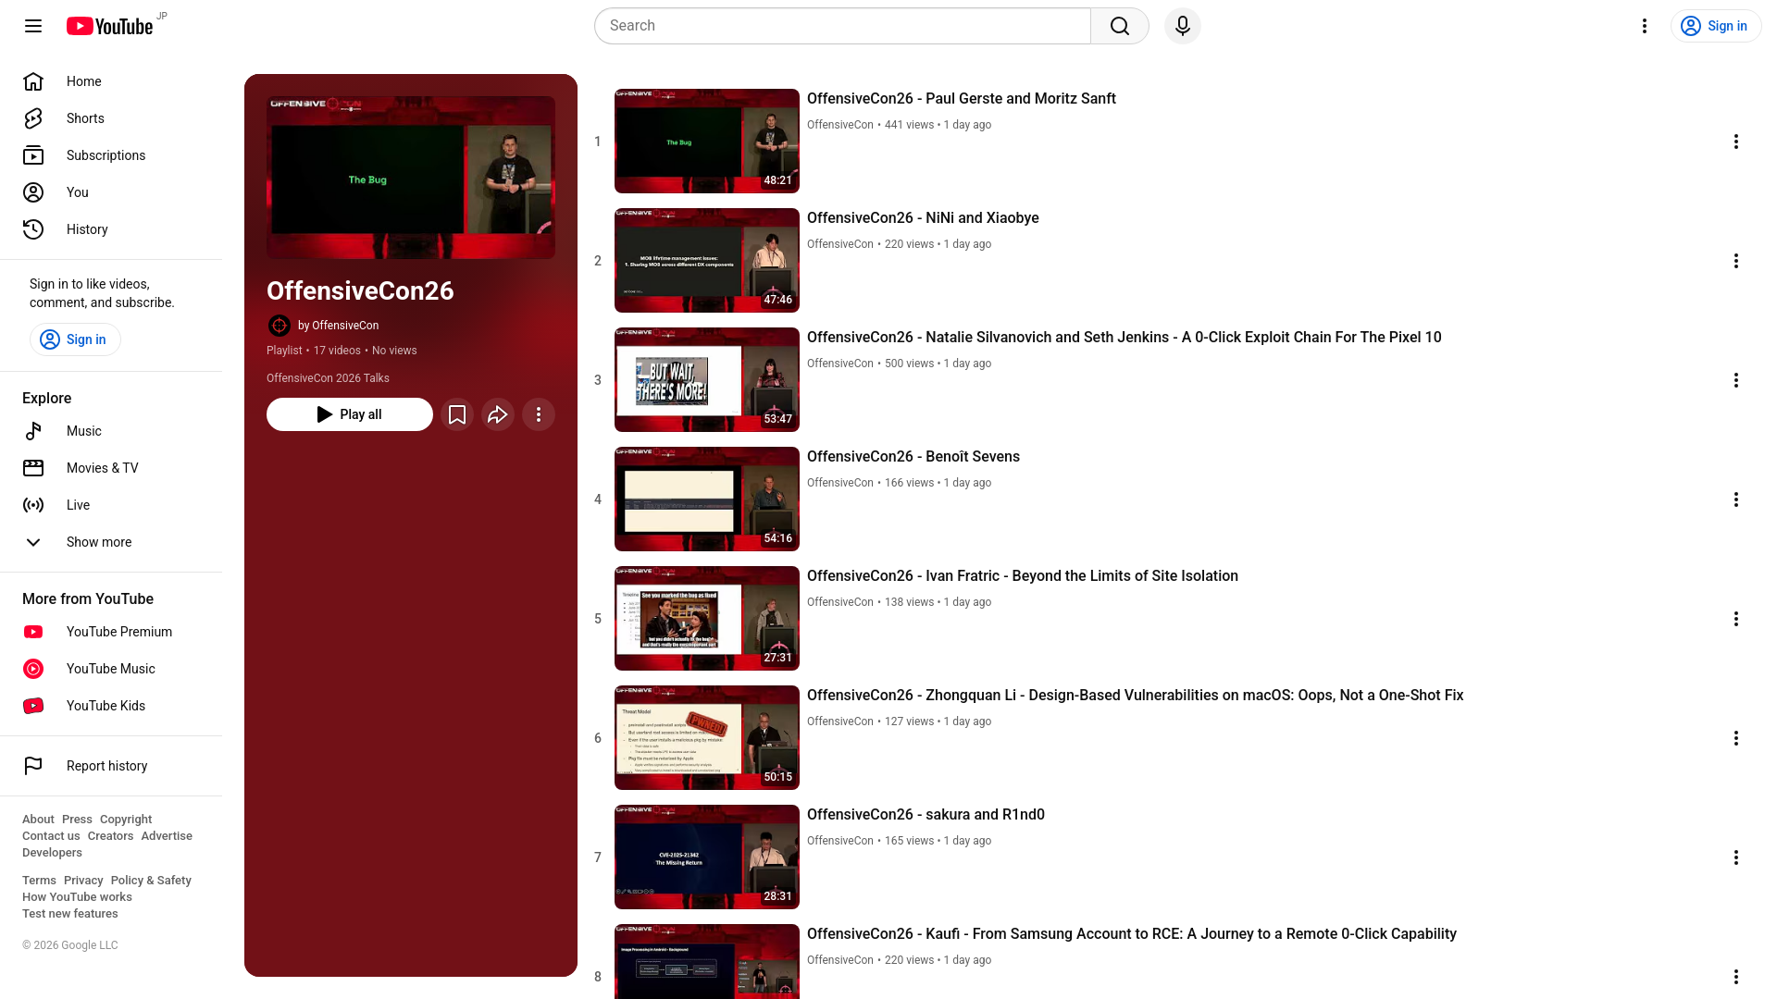Image resolution: width=1777 pixels, height=999 pixels.
Task: Focus the Search input field
Action: click(x=842, y=26)
